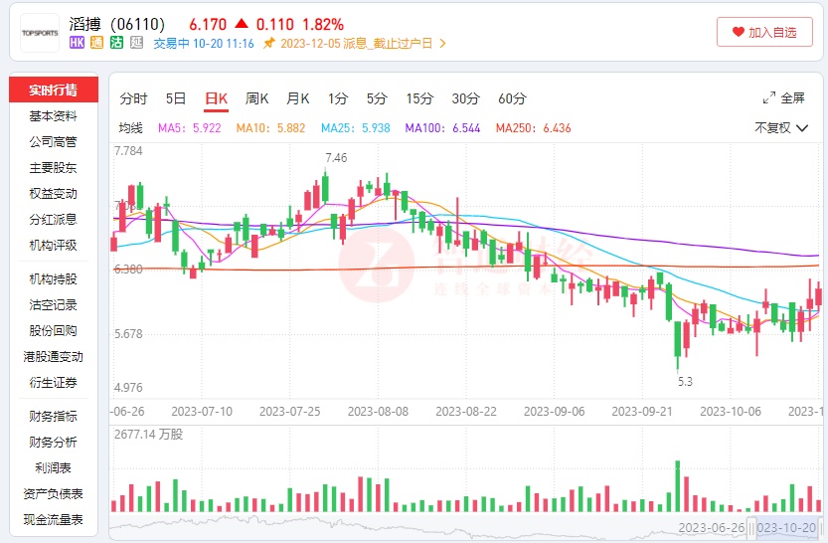This screenshot has width=828, height=543.
Task: Click the orange 通 stock connect badge
Action: [x=96, y=43]
